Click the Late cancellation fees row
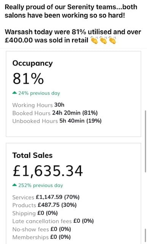Screen dimensions: 147x244 pyautogui.click(x=53, y=221)
